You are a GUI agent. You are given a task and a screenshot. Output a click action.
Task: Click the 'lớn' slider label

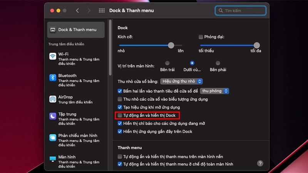tap(181, 51)
